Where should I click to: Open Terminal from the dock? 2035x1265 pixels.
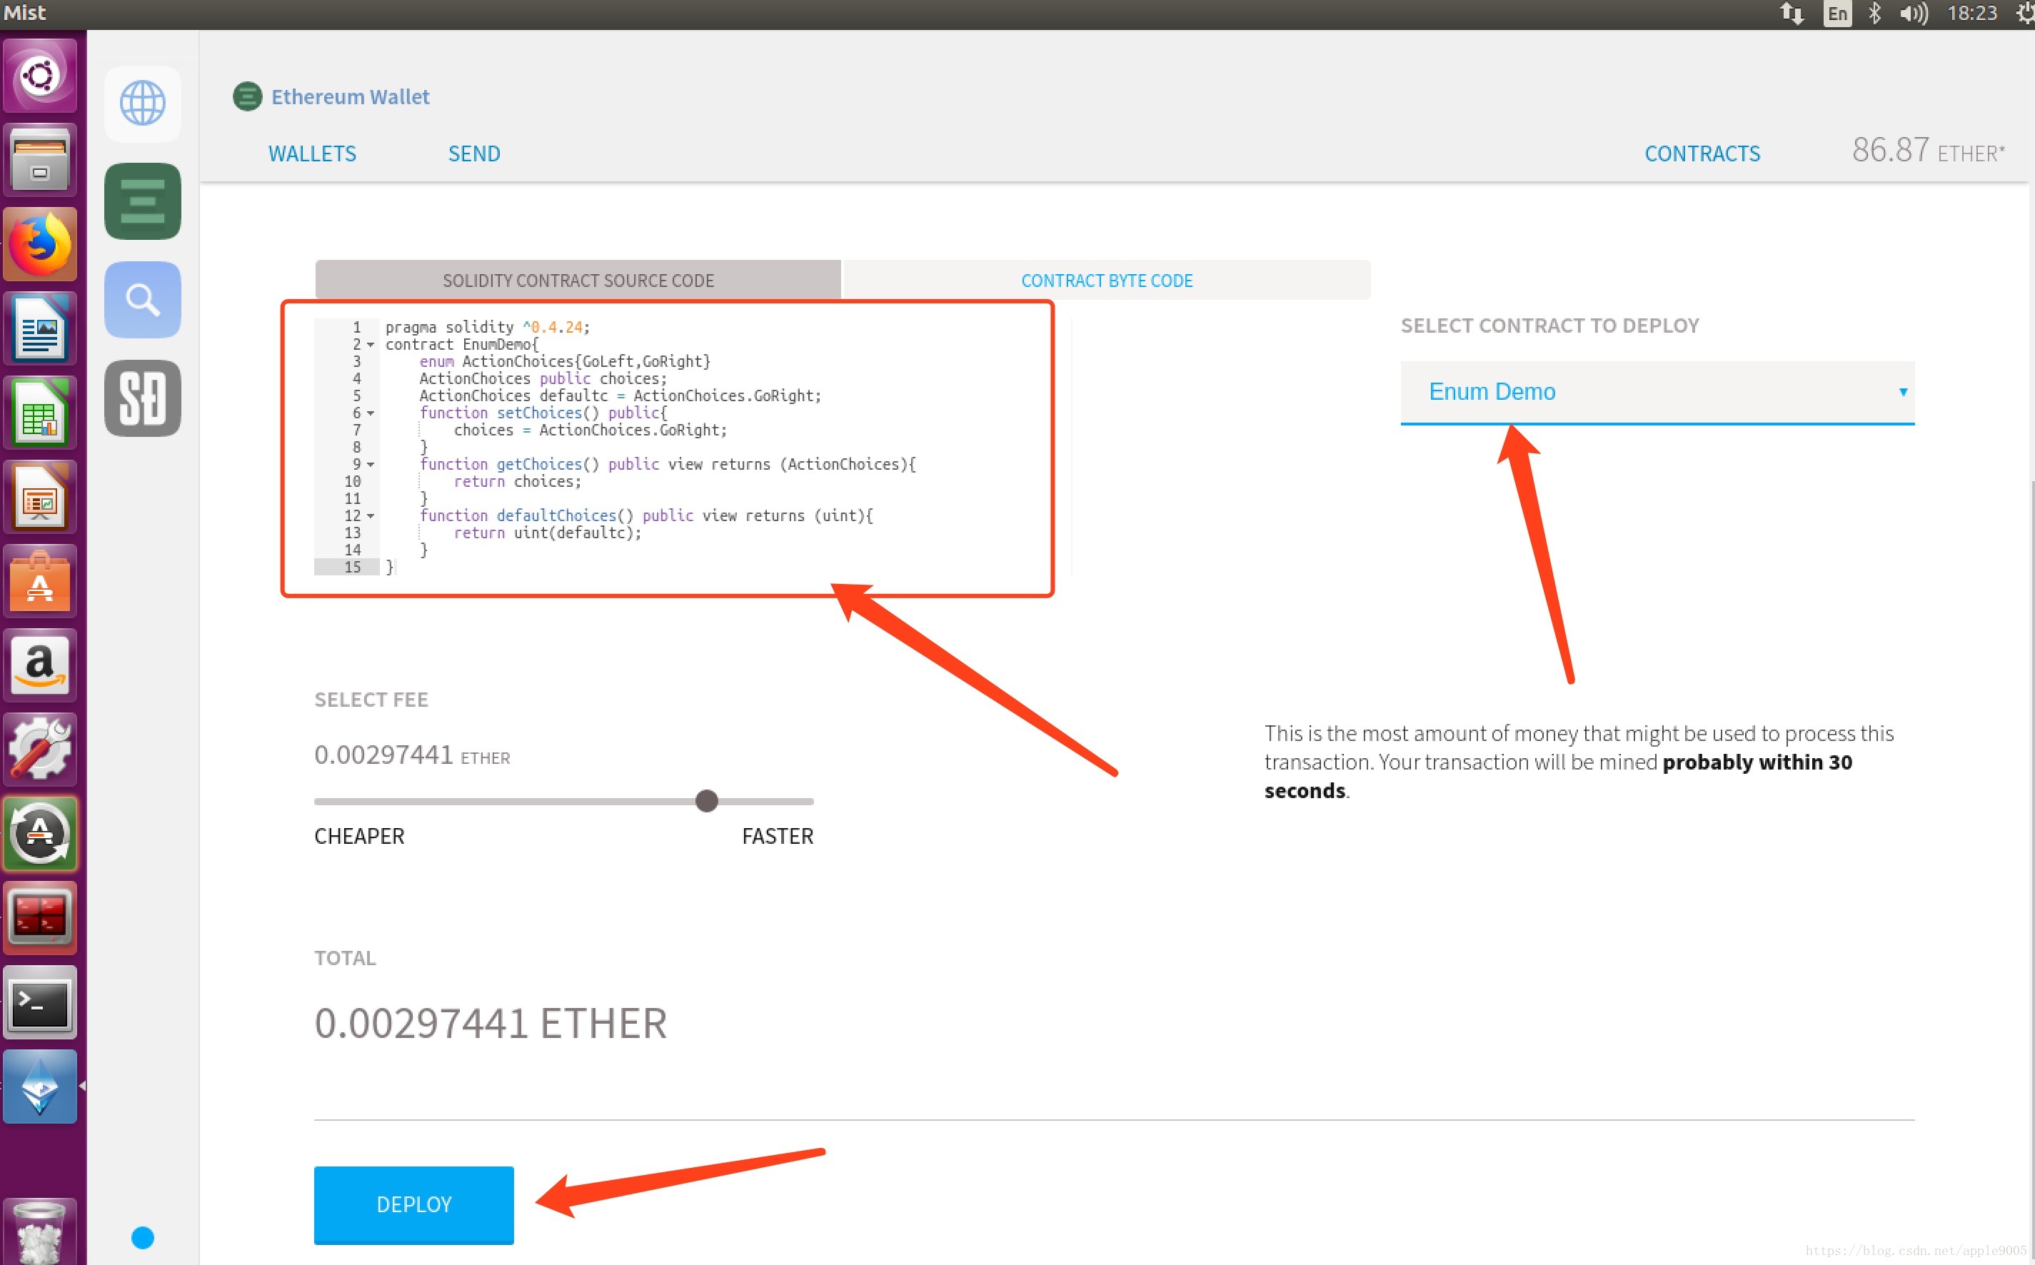click(x=39, y=1002)
